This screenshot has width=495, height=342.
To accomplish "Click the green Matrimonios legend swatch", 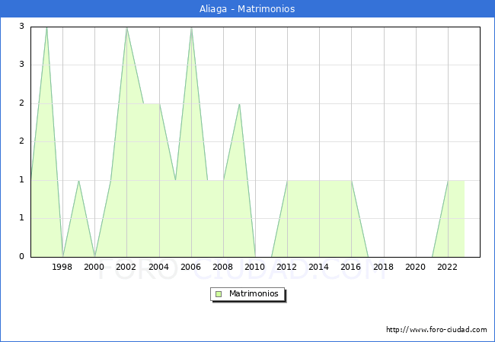I will pyautogui.click(x=219, y=294).
